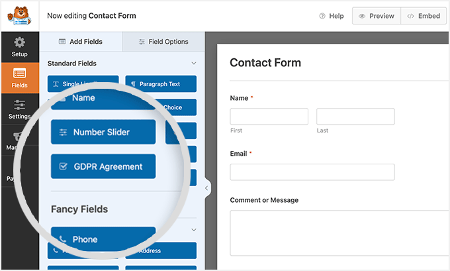Click the Contact Form title heading

pos(265,63)
